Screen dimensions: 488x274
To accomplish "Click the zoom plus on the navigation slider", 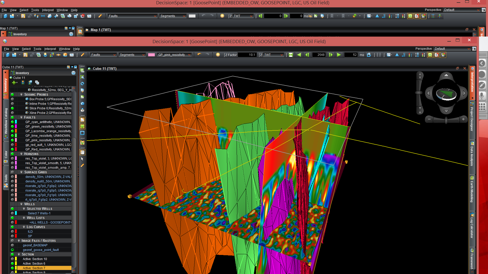I will (x=463, y=119).
